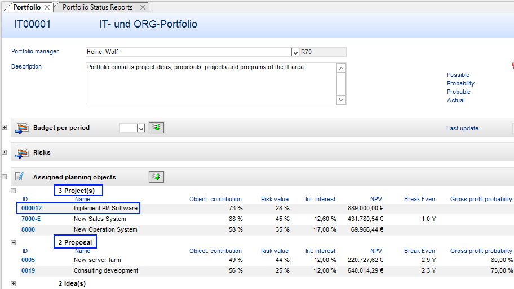Expand the Budget per period section
This screenshot has width=514, height=289.
(x=5, y=127)
